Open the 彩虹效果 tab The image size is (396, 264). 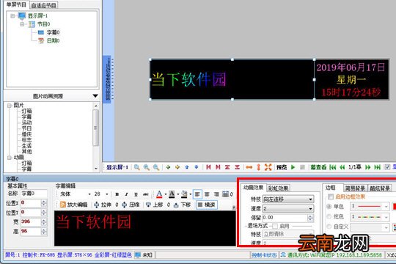(278, 188)
